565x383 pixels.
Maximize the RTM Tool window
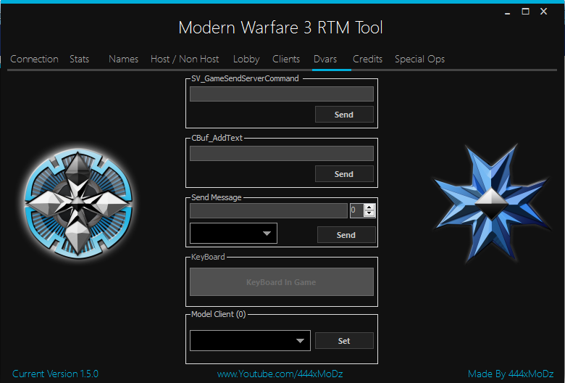pyautogui.click(x=525, y=12)
